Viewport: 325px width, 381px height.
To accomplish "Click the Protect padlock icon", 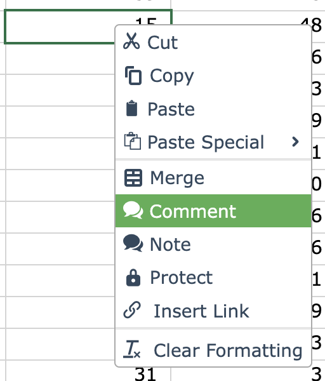I will (x=133, y=277).
